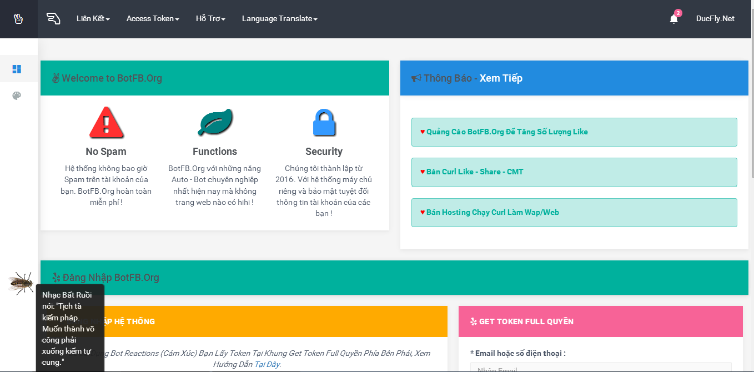The width and height of the screenshot is (754, 372).
Task: Open the Language Translate dropdown
Action: pyautogui.click(x=280, y=19)
